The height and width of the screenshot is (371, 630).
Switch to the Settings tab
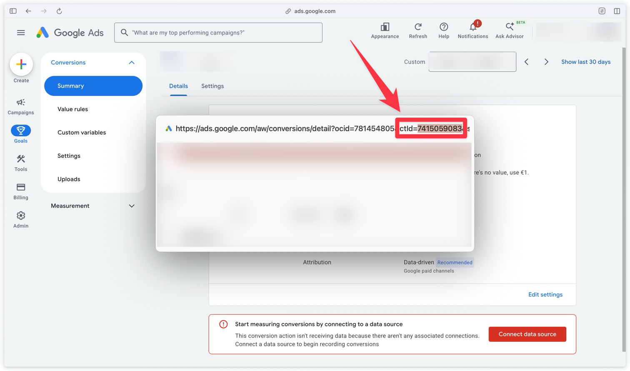(x=212, y=86)
